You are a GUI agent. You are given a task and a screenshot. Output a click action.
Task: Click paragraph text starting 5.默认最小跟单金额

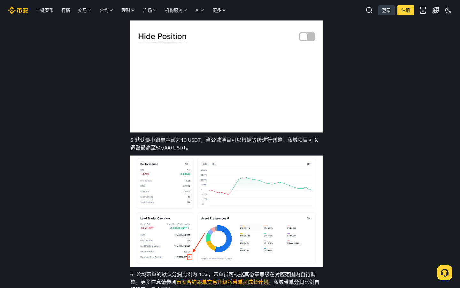(224, 144)
